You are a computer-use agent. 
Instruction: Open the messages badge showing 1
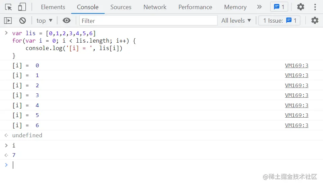pyautogui.click(x=279, y=7)
